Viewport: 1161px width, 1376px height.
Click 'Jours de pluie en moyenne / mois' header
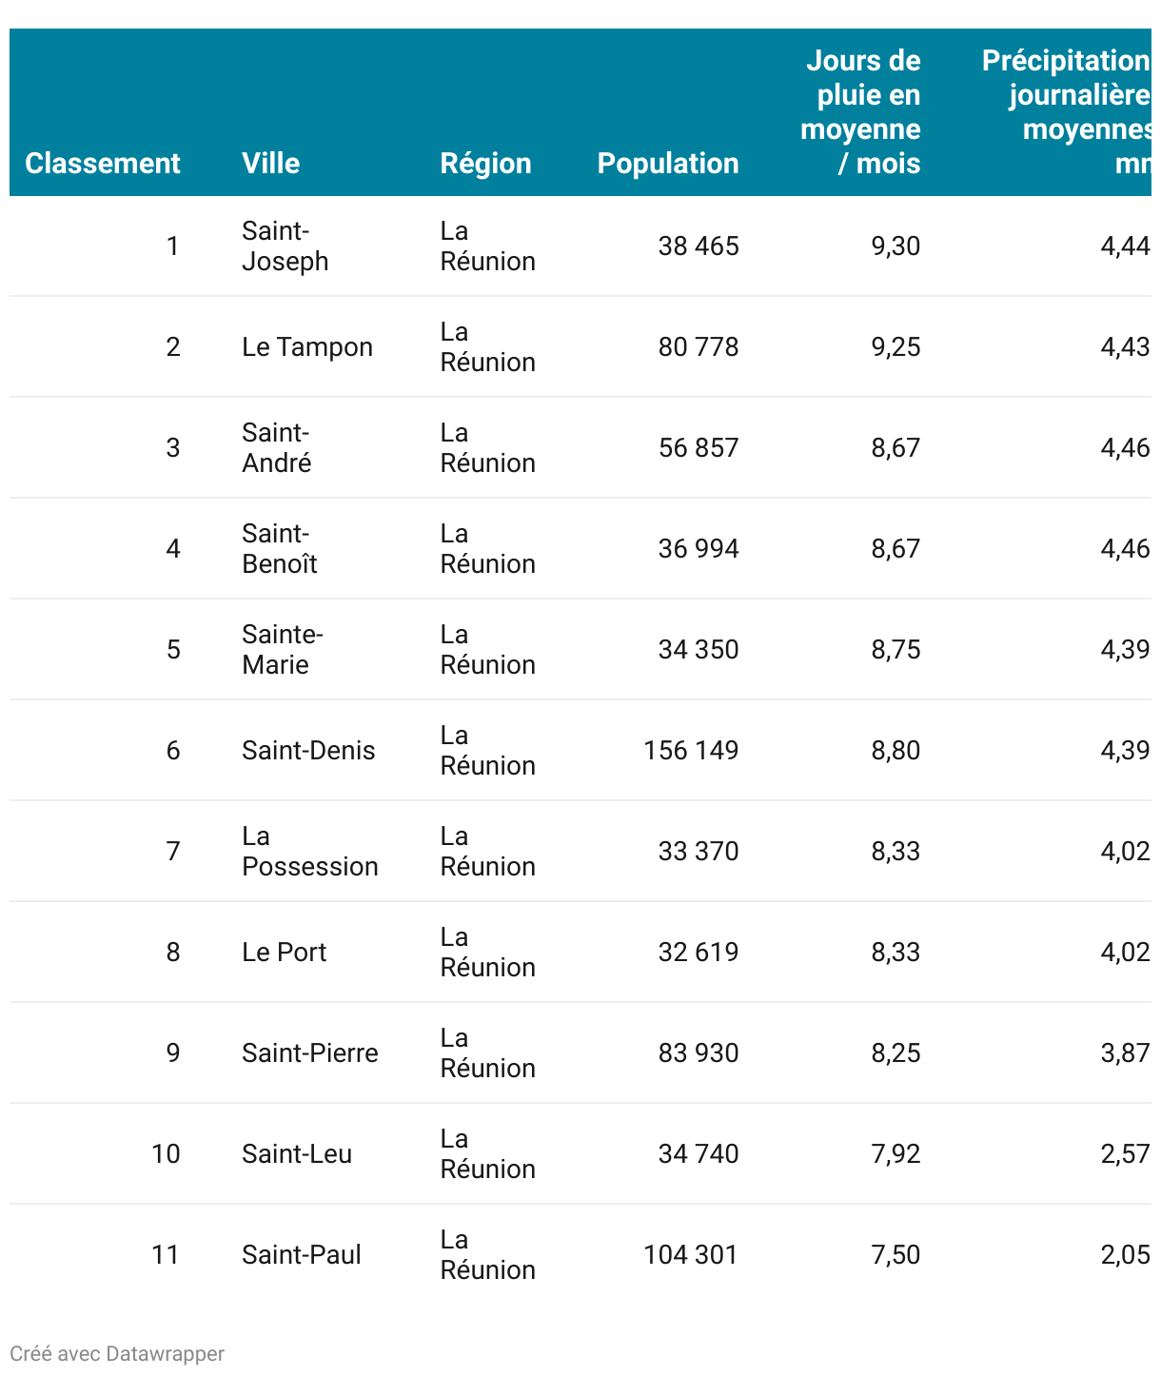(860, 112)
